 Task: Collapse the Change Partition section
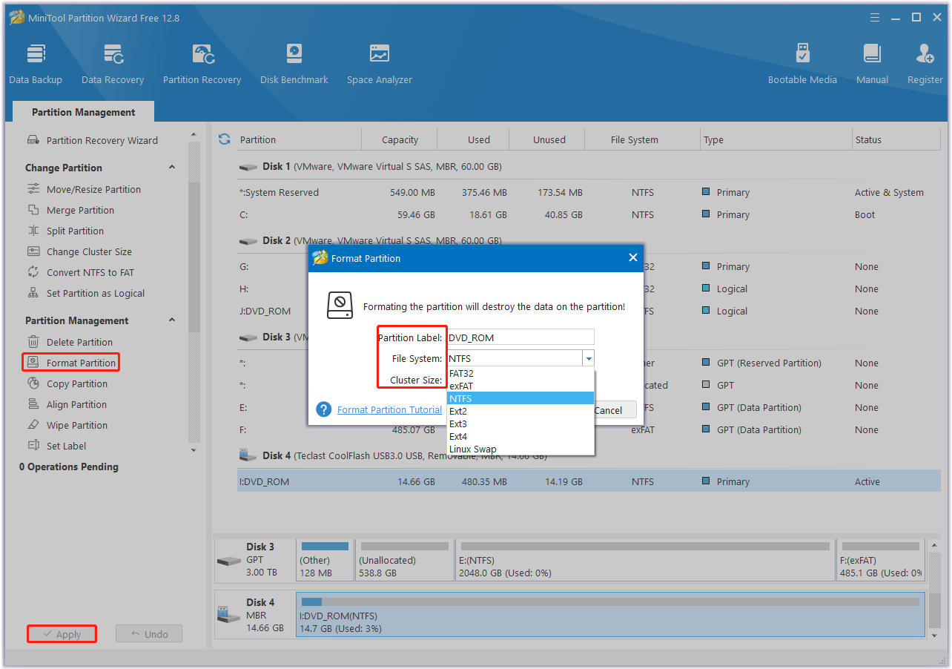coord(172,168)
